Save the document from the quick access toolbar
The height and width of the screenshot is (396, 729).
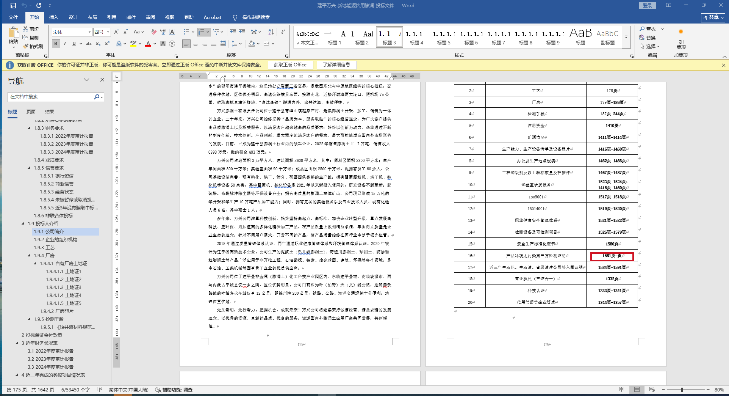[13, 6]
